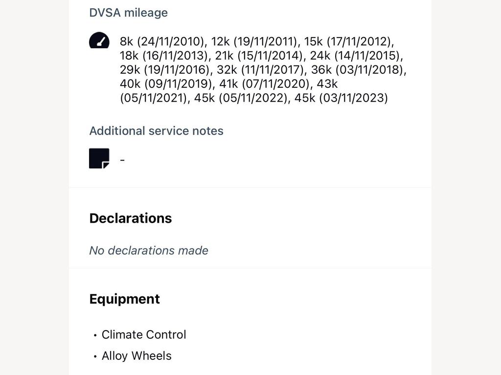Select the Alloy Wheels list item

137,355
